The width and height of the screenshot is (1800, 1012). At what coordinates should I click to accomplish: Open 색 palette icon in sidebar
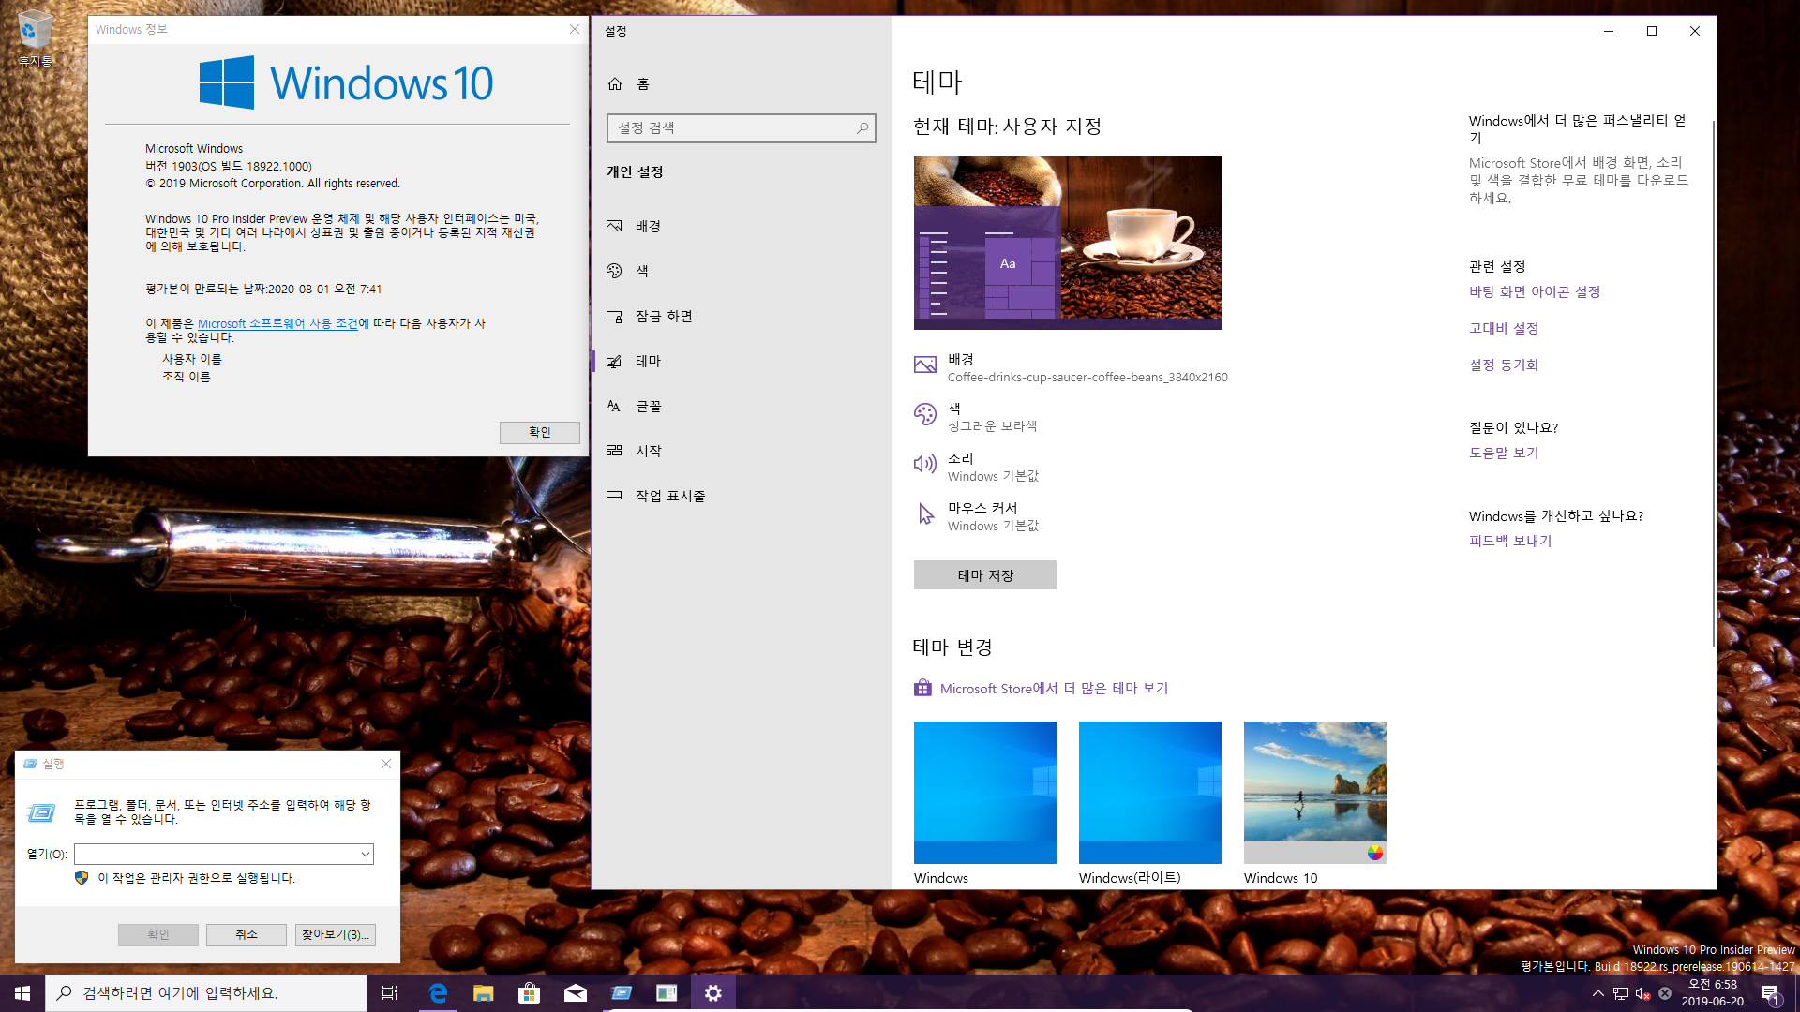pyautogui.click(x=614, y=271)
